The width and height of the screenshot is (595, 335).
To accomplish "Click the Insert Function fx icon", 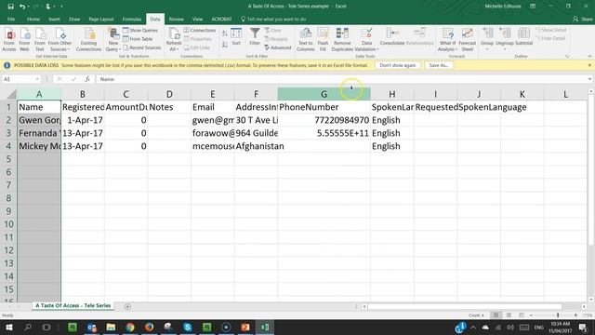I will 87,79.
